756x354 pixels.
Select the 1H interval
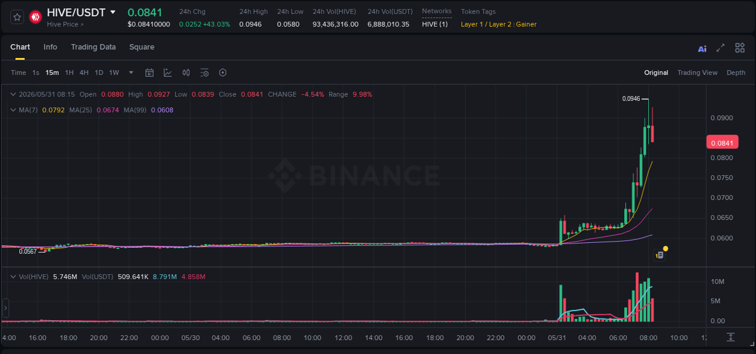[x=69, y=72]
